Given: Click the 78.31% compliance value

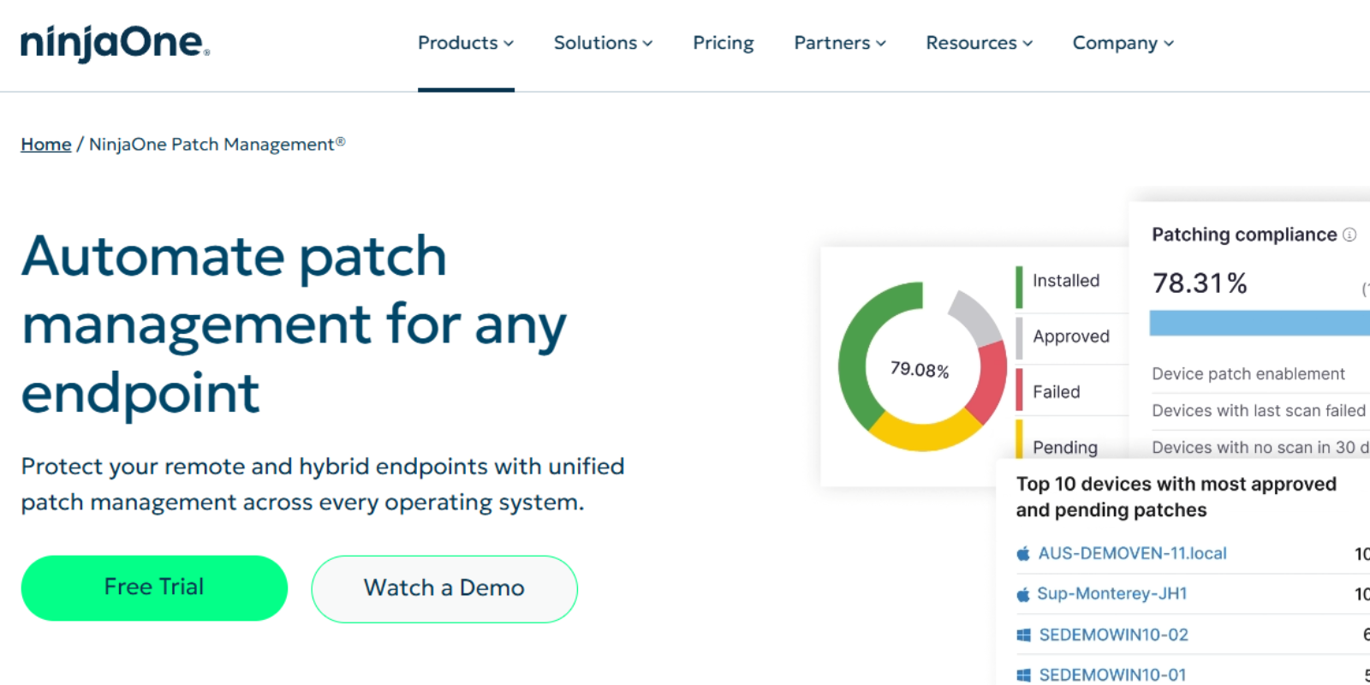Looking at the screenshot, I should pyautogui.click(x=1200, y=283).
